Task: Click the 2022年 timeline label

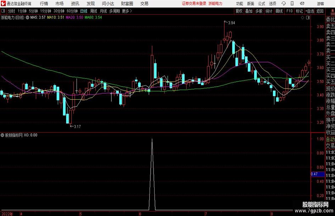Action: (7, 214)
